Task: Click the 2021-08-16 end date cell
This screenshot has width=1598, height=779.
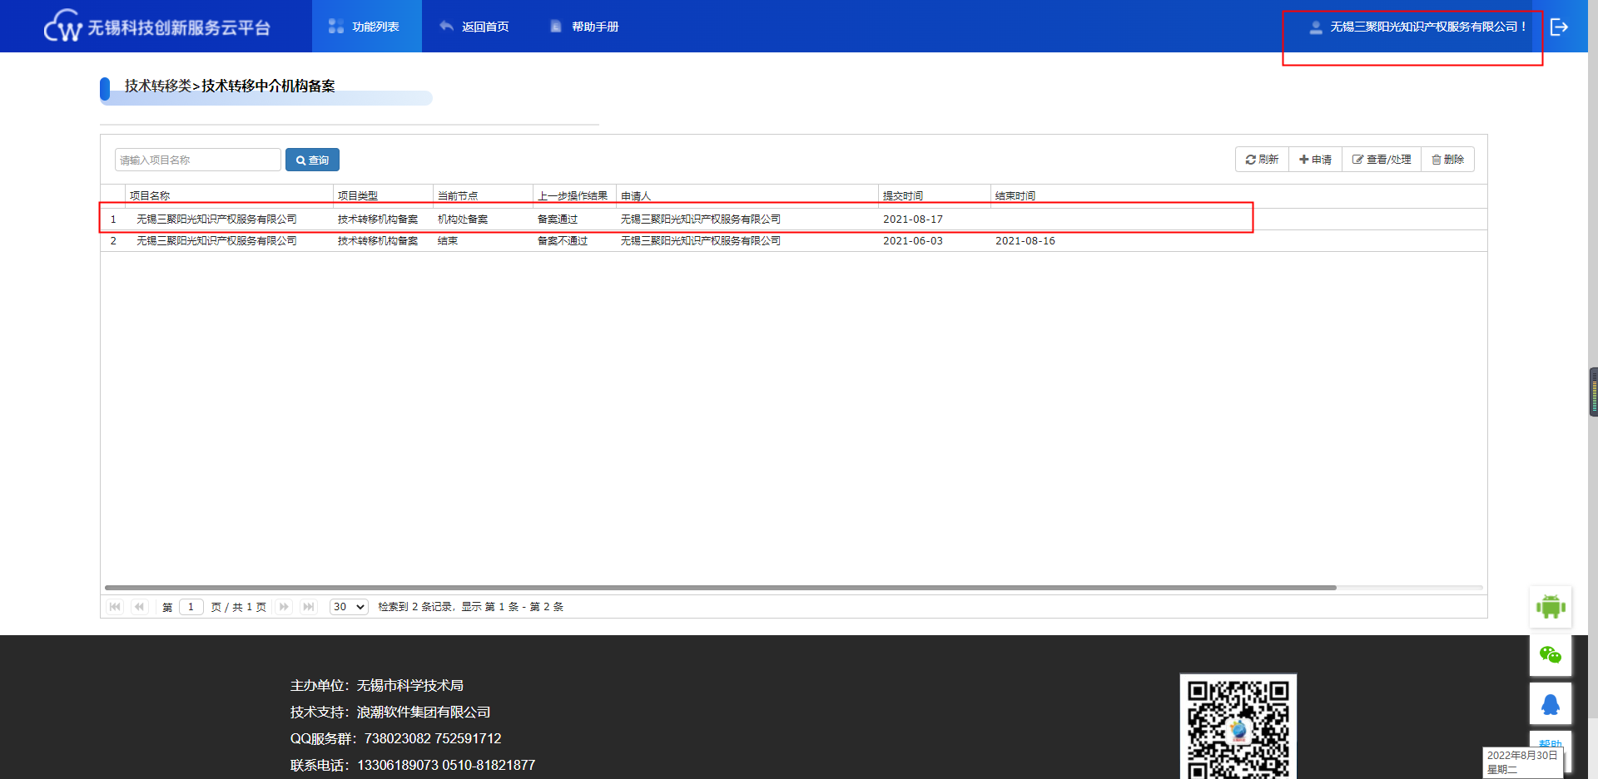Action: point(1025,241)
